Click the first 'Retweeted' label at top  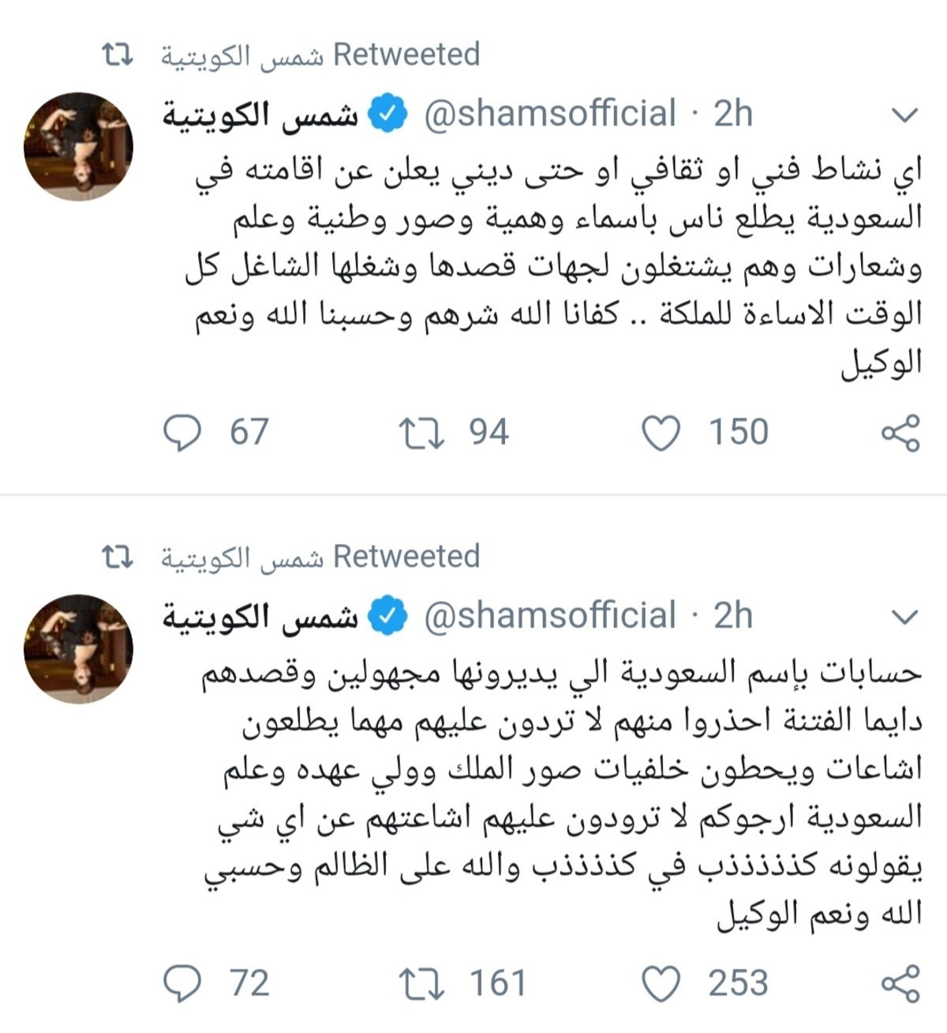click(406, 54)
